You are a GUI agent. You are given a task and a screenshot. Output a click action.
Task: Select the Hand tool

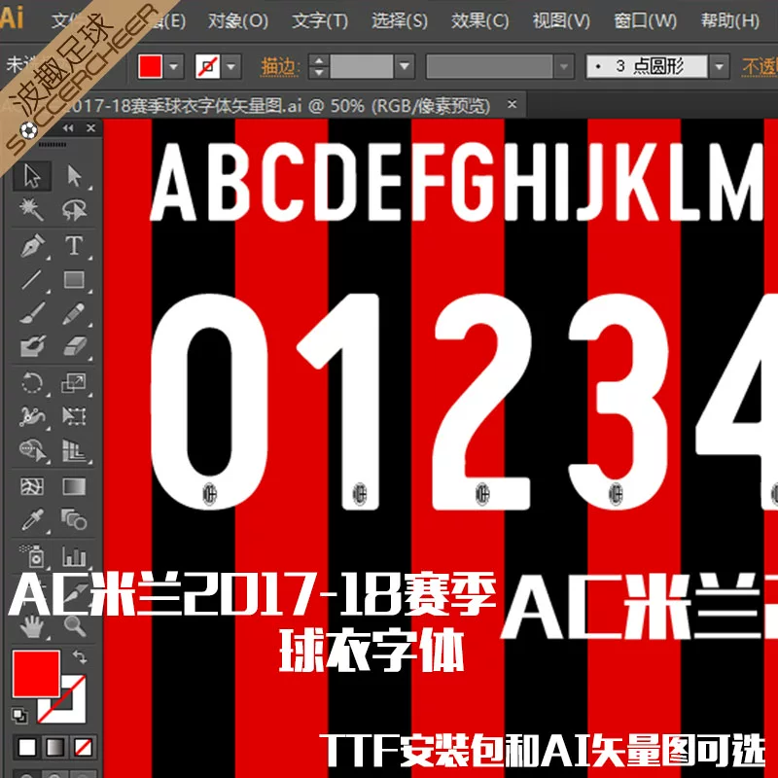(32, 626)
